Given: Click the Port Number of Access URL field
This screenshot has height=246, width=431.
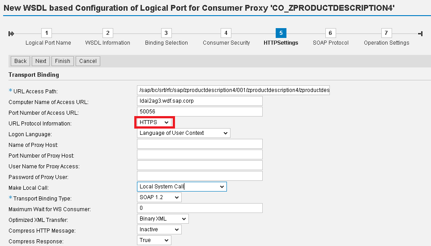Looking at the screenshot, I should click(200, 112).
